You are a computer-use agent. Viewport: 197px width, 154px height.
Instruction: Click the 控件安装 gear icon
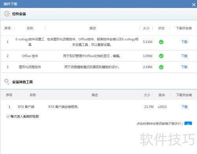pyautogui.click(x=7, y=14)
